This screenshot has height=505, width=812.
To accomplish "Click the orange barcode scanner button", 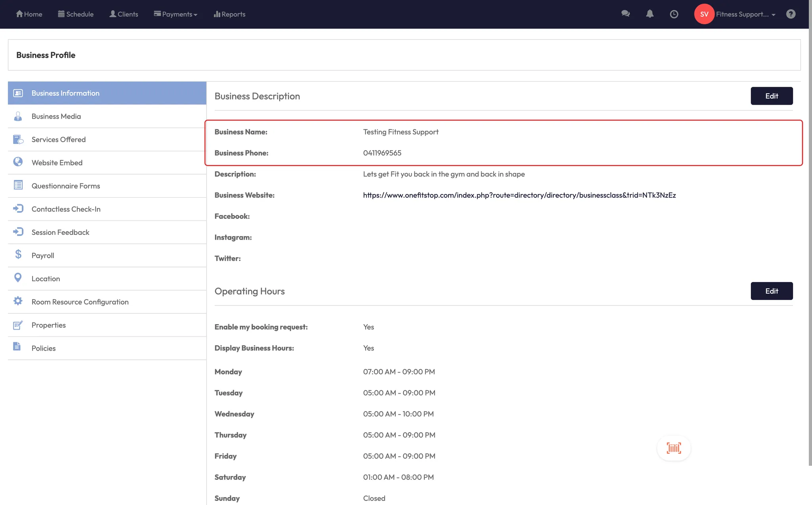I will pyautogui.click(x=674, y=448).
